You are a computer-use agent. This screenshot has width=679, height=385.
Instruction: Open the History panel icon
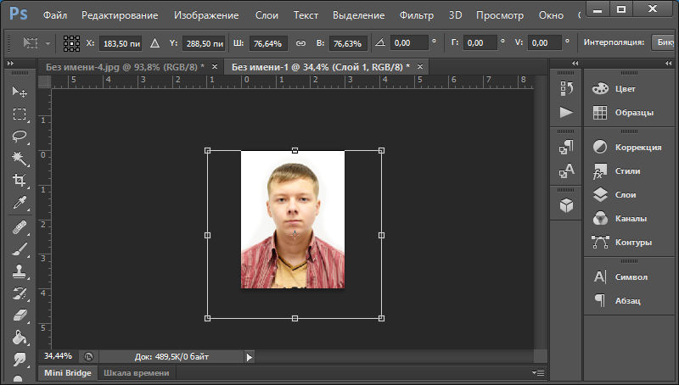pos(566,88)
